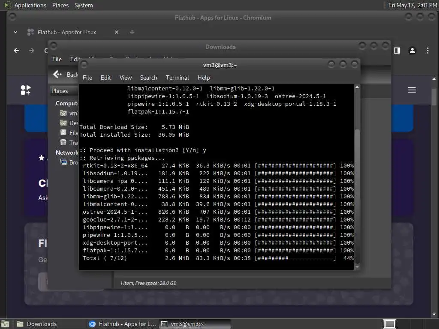Open the terminal's Edit menu
The height and width of the screenshot is (329, 439).
[105, 78]
